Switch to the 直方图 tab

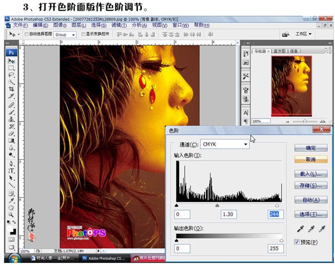(279, 51)
